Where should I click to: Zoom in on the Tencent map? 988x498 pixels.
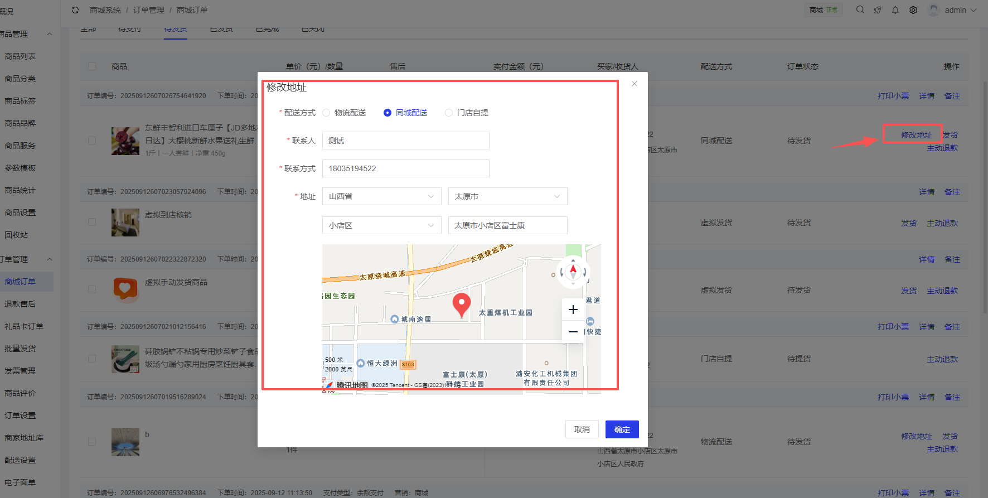pyautogui.click(x=573, y=310)
